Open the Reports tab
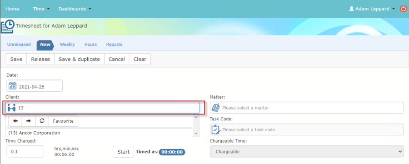The image size is (409, 164). 114,45
